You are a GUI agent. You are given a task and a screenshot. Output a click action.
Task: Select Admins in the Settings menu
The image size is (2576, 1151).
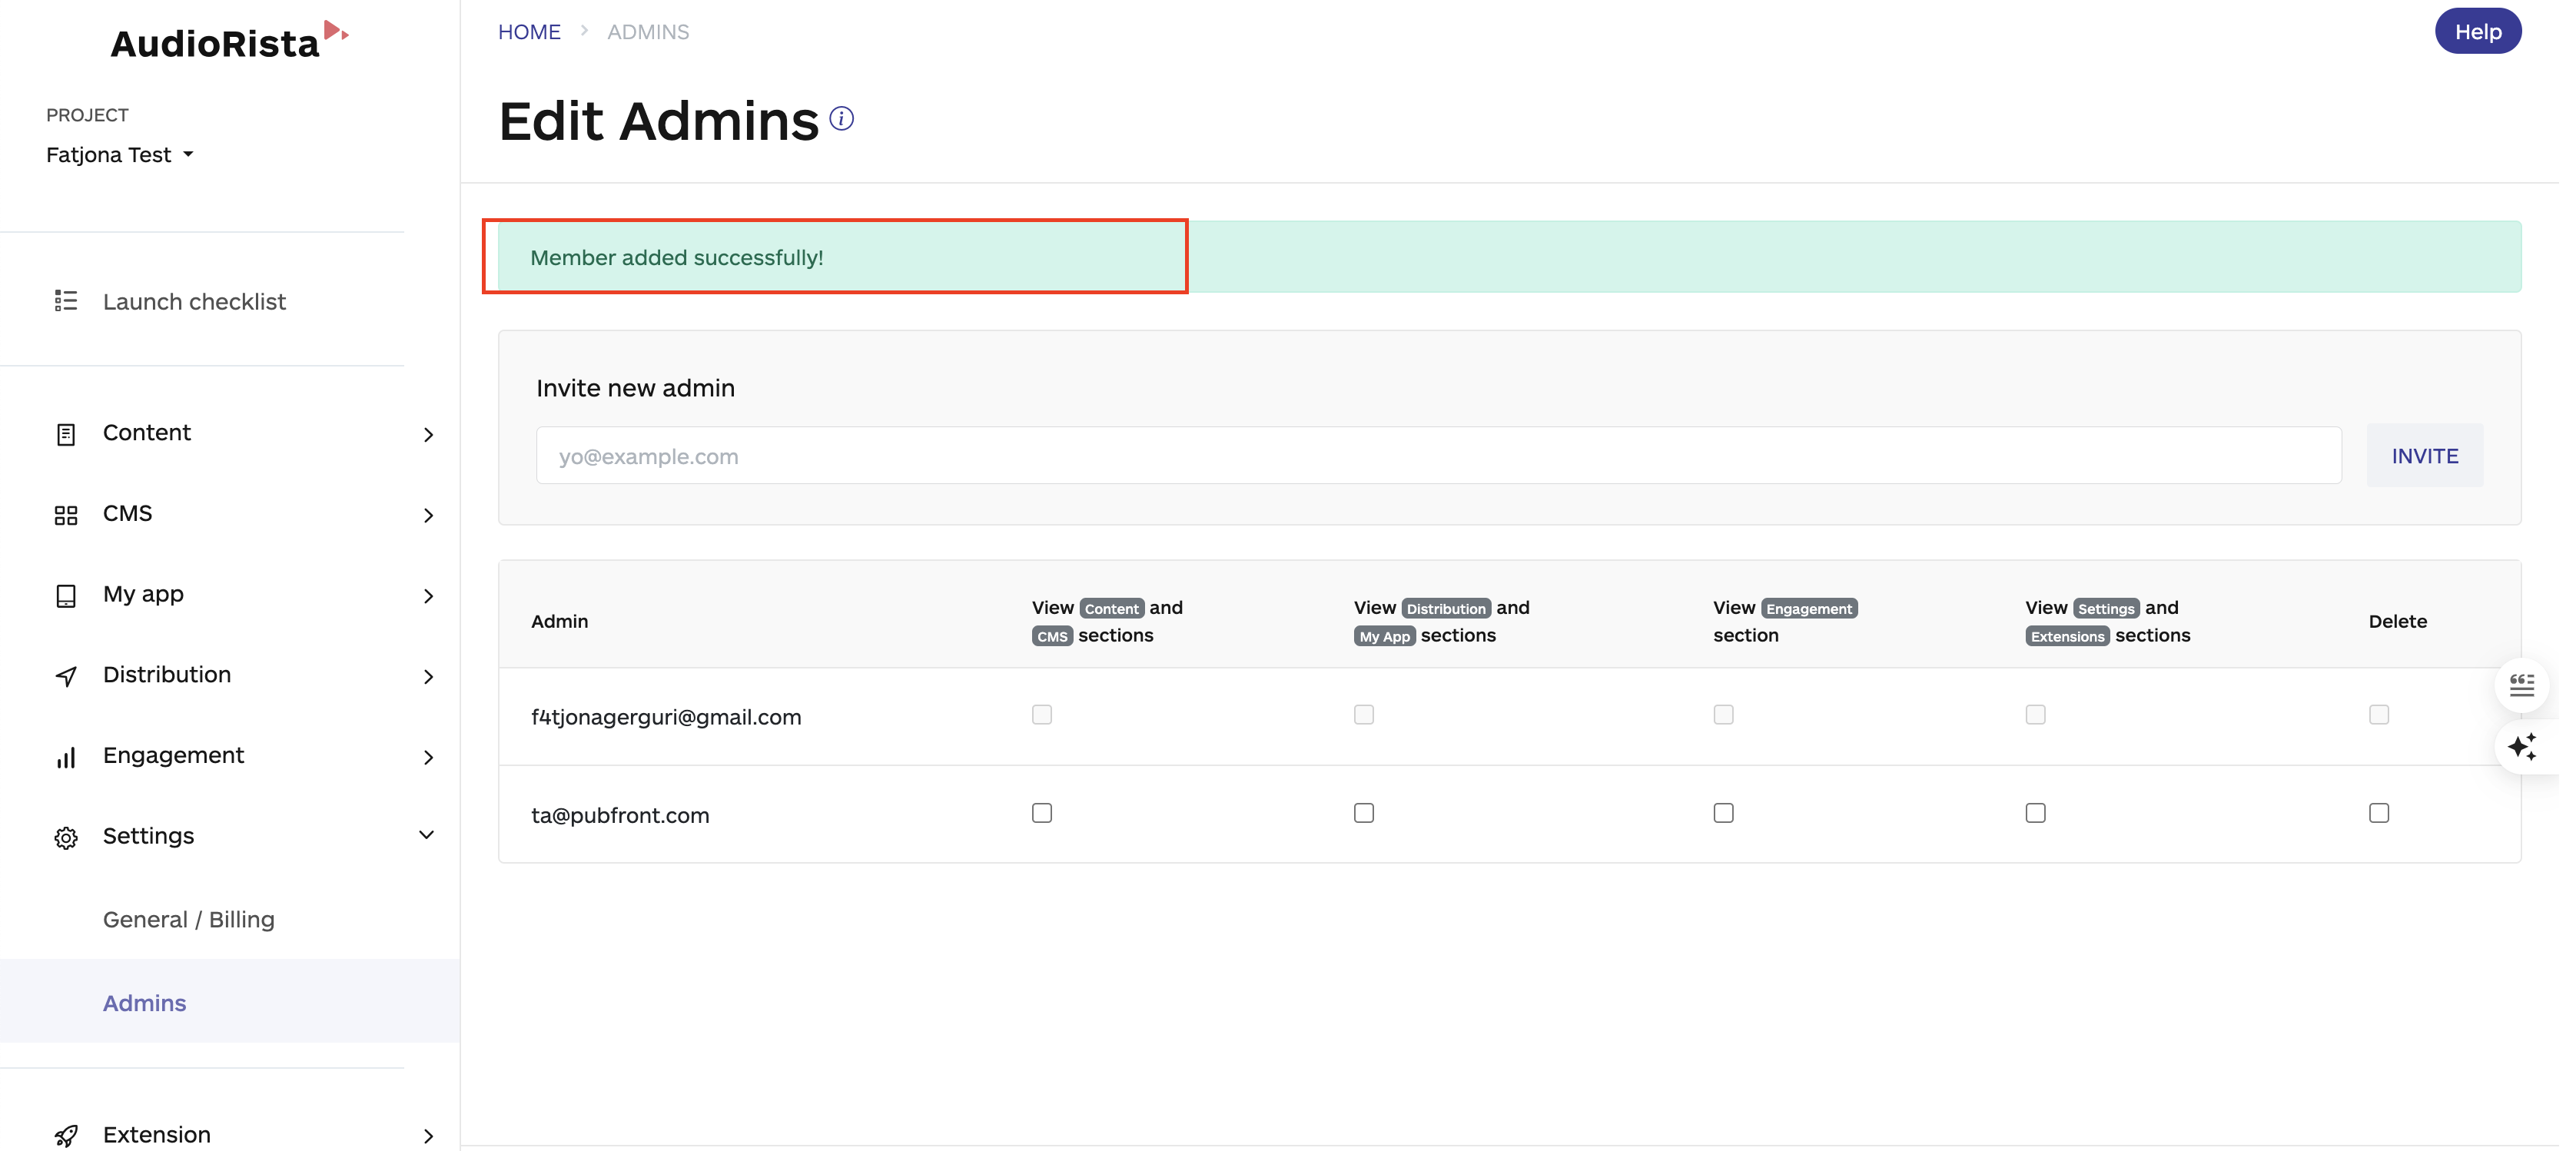coord(144,1002)
